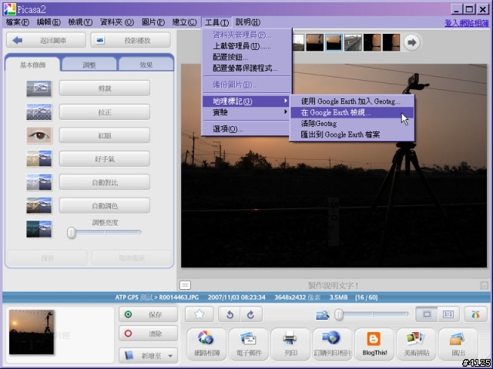Choose 在 Google Earth 檢視
The width and height of the screenshot is (493, 369).
pyautogui.click(x=352, y=112)
